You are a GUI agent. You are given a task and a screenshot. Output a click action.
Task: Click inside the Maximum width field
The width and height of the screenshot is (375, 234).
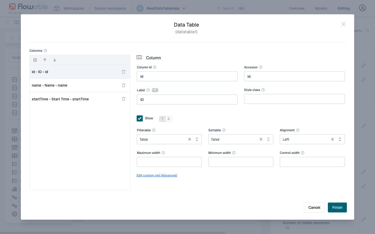(169, 162)
